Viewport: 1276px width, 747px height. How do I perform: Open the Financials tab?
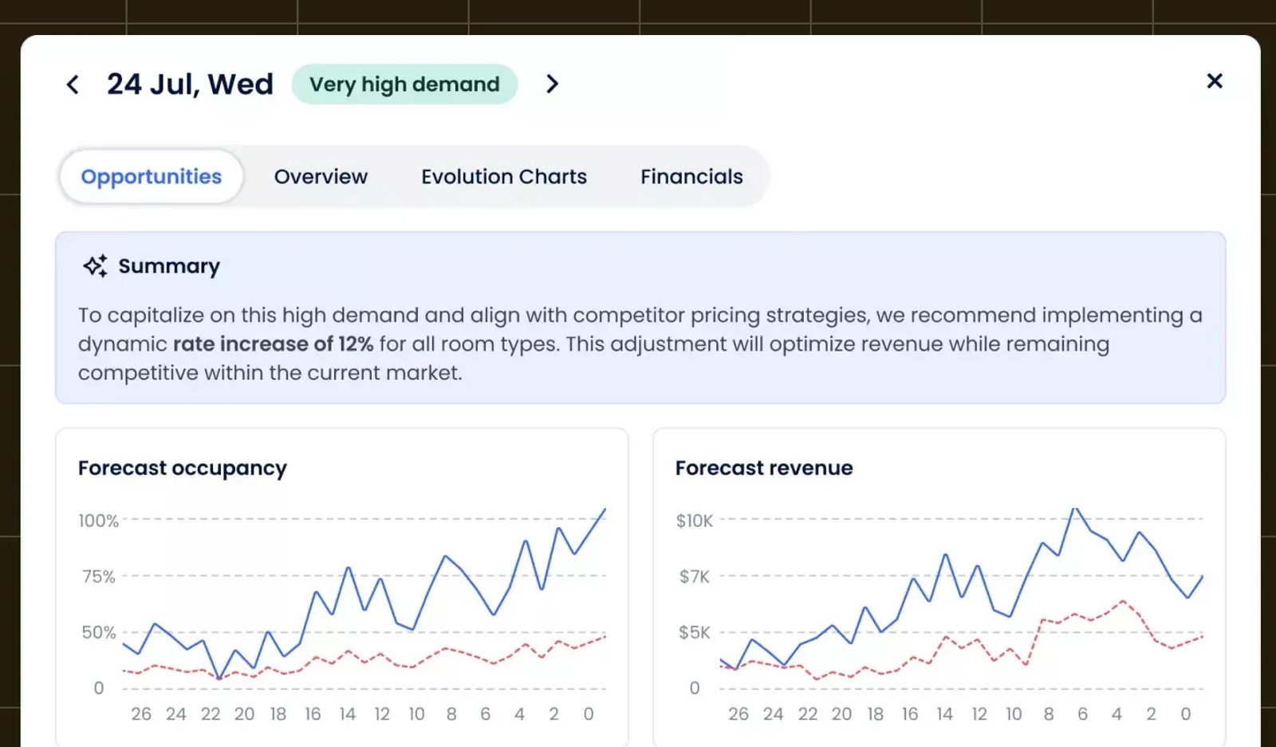tap(691, 176)
